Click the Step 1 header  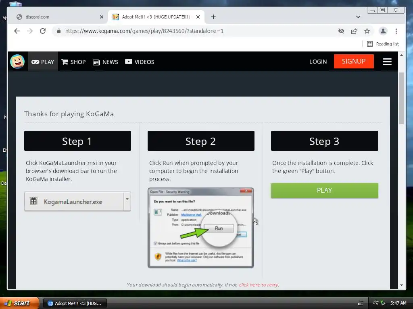[x=77, y=141]
